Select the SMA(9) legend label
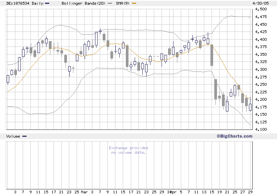277x196 pixels. (x=123, y=3)
